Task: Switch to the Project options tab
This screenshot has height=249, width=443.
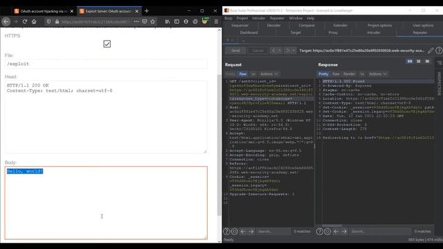Action: coord(379,26)
